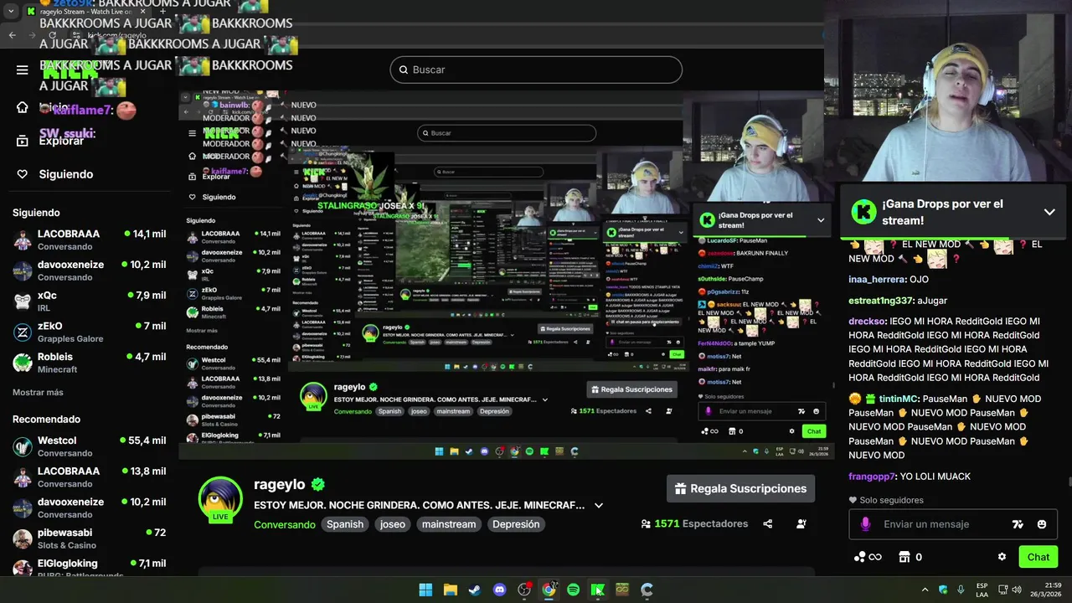Click the Regala Suscripciones button
Image resolution: width=1072 pixels, height=603 pixels.
tap(740, 488)
